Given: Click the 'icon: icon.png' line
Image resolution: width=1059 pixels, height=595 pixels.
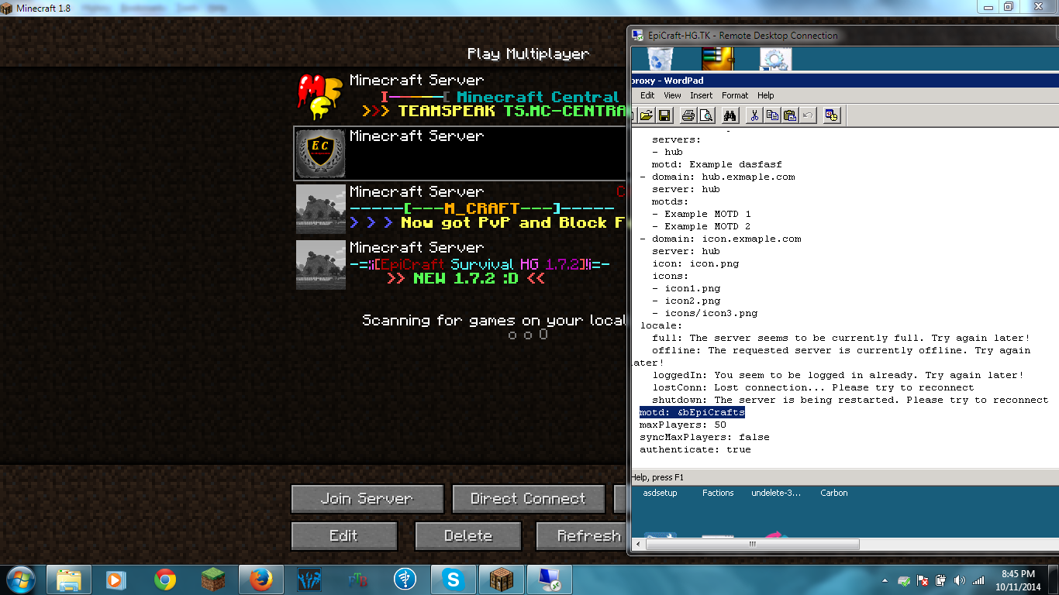Looking at the screenshot, I should pos(695,263).
